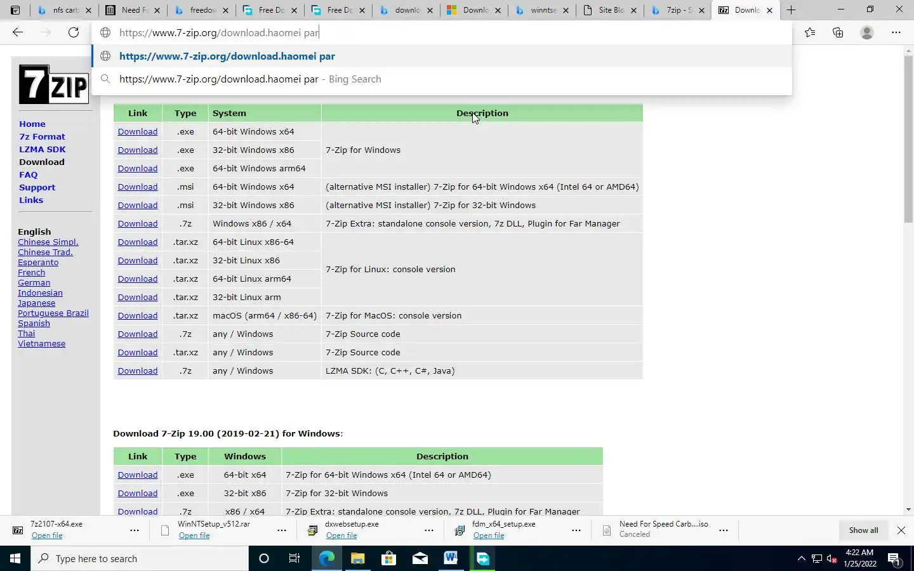Open options for WinNTSetup_v512.rar download

tap(282, 530)
